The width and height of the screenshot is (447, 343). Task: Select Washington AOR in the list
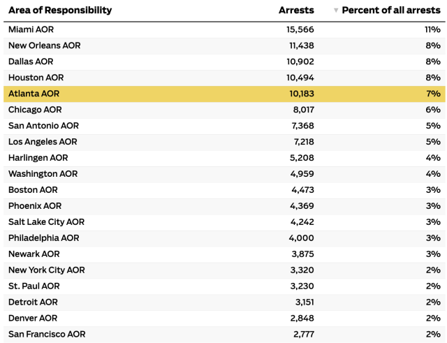pyautogui.click(x=43, y=174)
